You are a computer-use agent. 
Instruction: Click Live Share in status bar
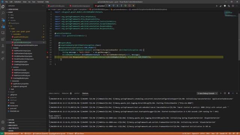[x=79, y=133]
